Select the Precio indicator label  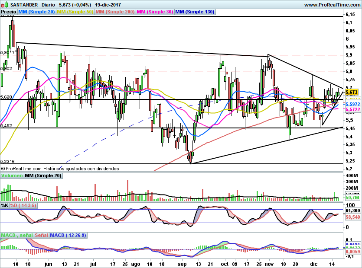[x=9, y=12]
